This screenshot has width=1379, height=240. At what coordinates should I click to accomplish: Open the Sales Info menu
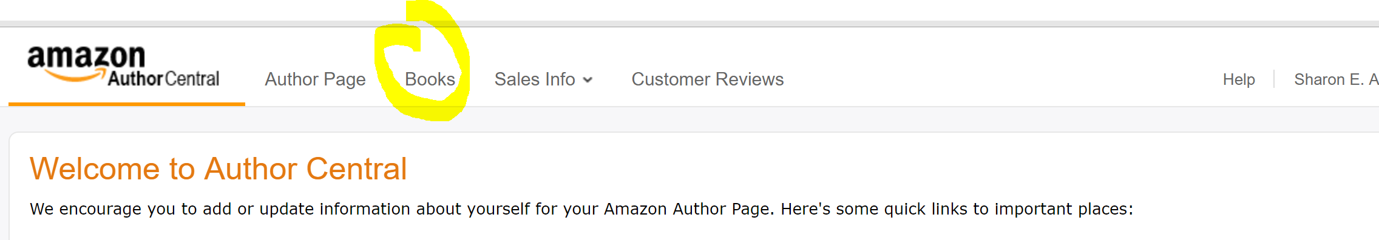click(x=543, y=79)
